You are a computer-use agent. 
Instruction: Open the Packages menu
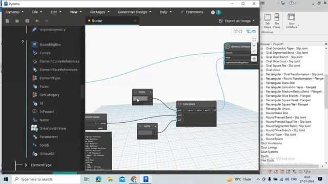pos(100,12)
